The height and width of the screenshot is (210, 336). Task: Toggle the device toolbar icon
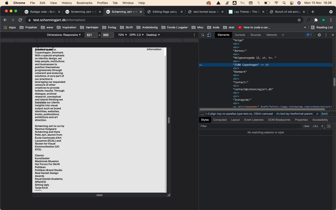click(209, 35)
